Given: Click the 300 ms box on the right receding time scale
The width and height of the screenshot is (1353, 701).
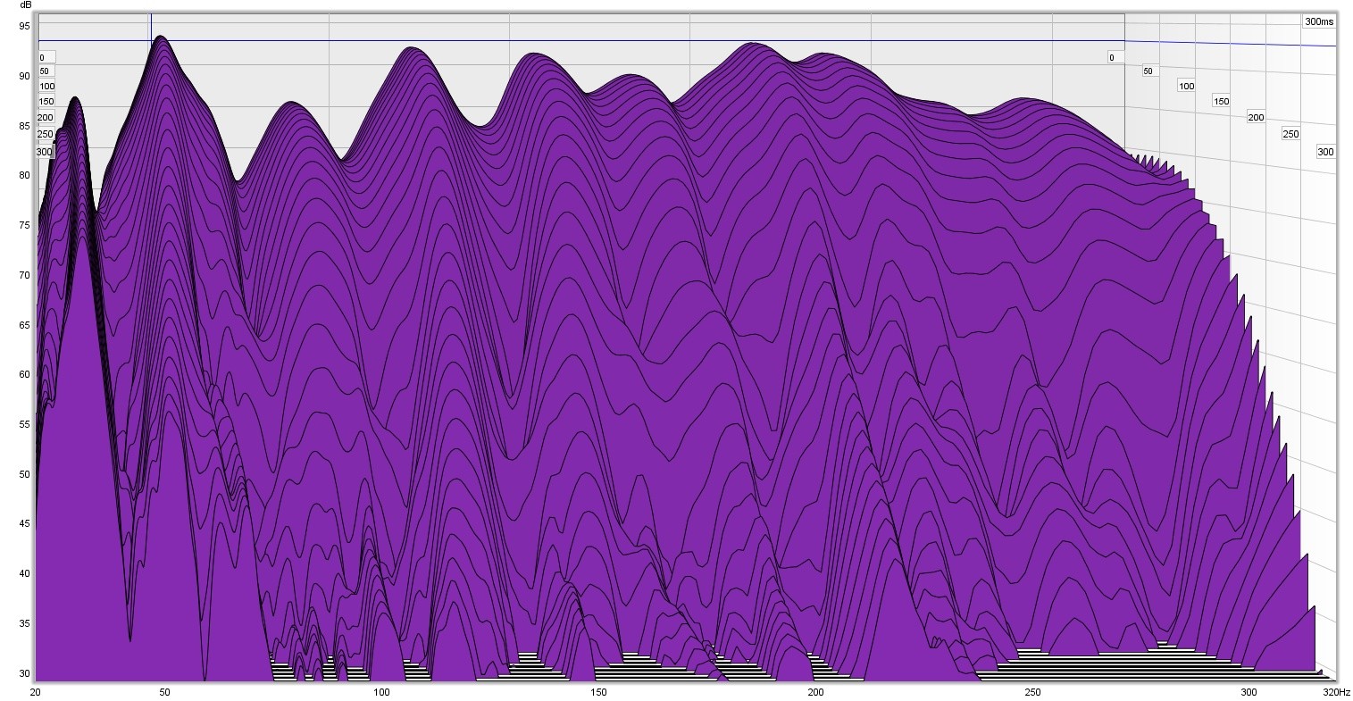Looking at the screenshot, I should pyautogui.click(x=1325, y=152).
